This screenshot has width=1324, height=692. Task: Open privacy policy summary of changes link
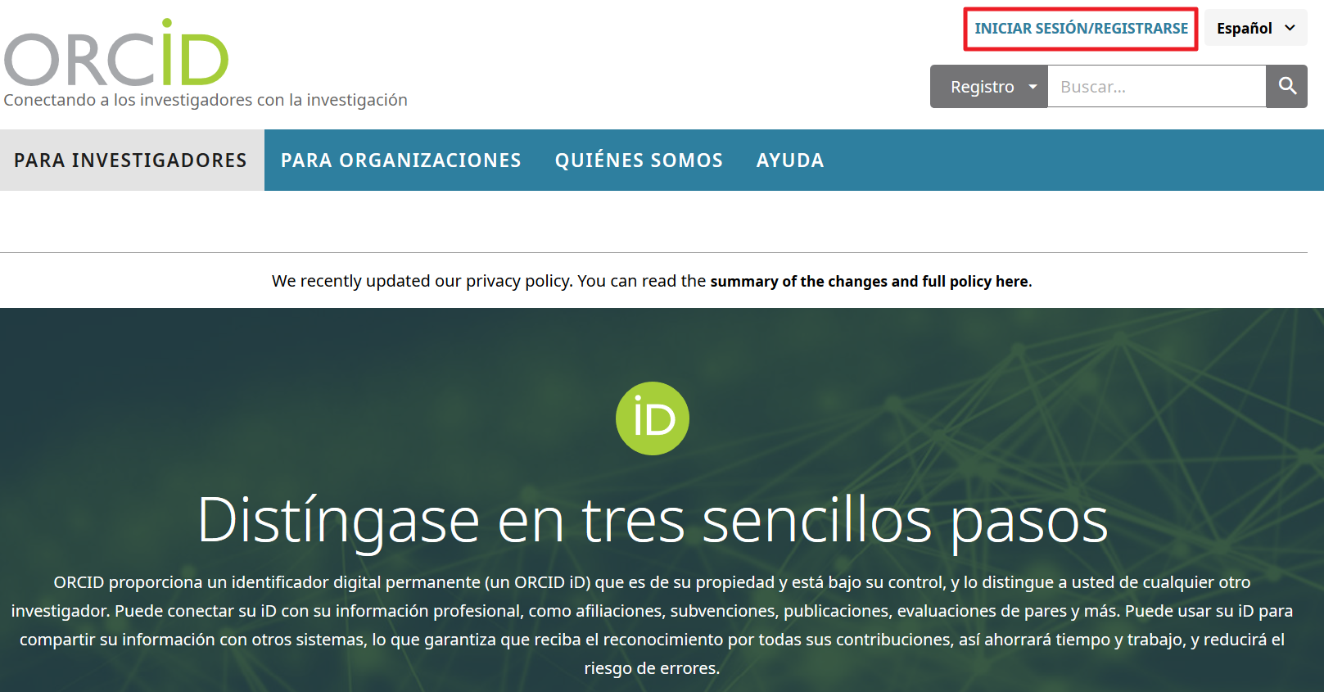pyautogui.click(x=870, y=282)
